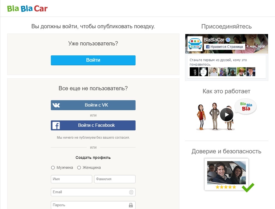Click the 4 млн. likes count text

click(x=256, y=47)
